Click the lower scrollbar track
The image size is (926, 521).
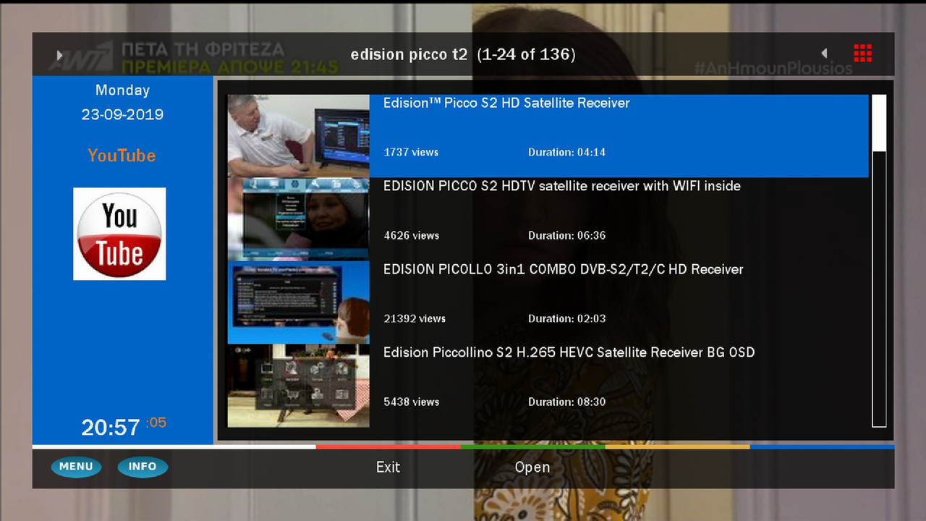tap(879, 289)
